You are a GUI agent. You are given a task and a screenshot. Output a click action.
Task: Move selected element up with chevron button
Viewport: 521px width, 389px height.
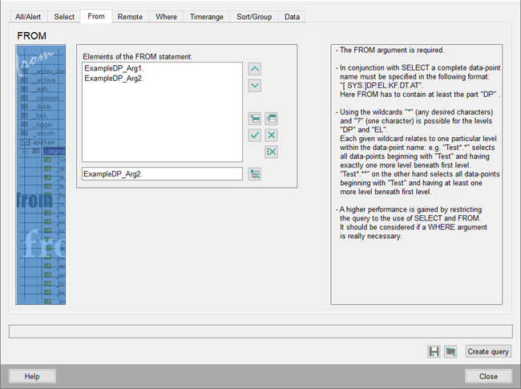point(255,69)
